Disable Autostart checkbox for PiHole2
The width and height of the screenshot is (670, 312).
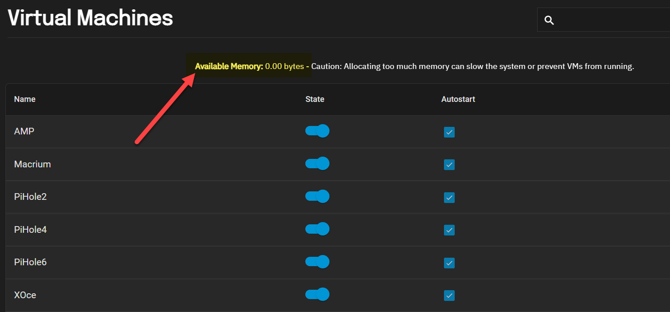449,198
